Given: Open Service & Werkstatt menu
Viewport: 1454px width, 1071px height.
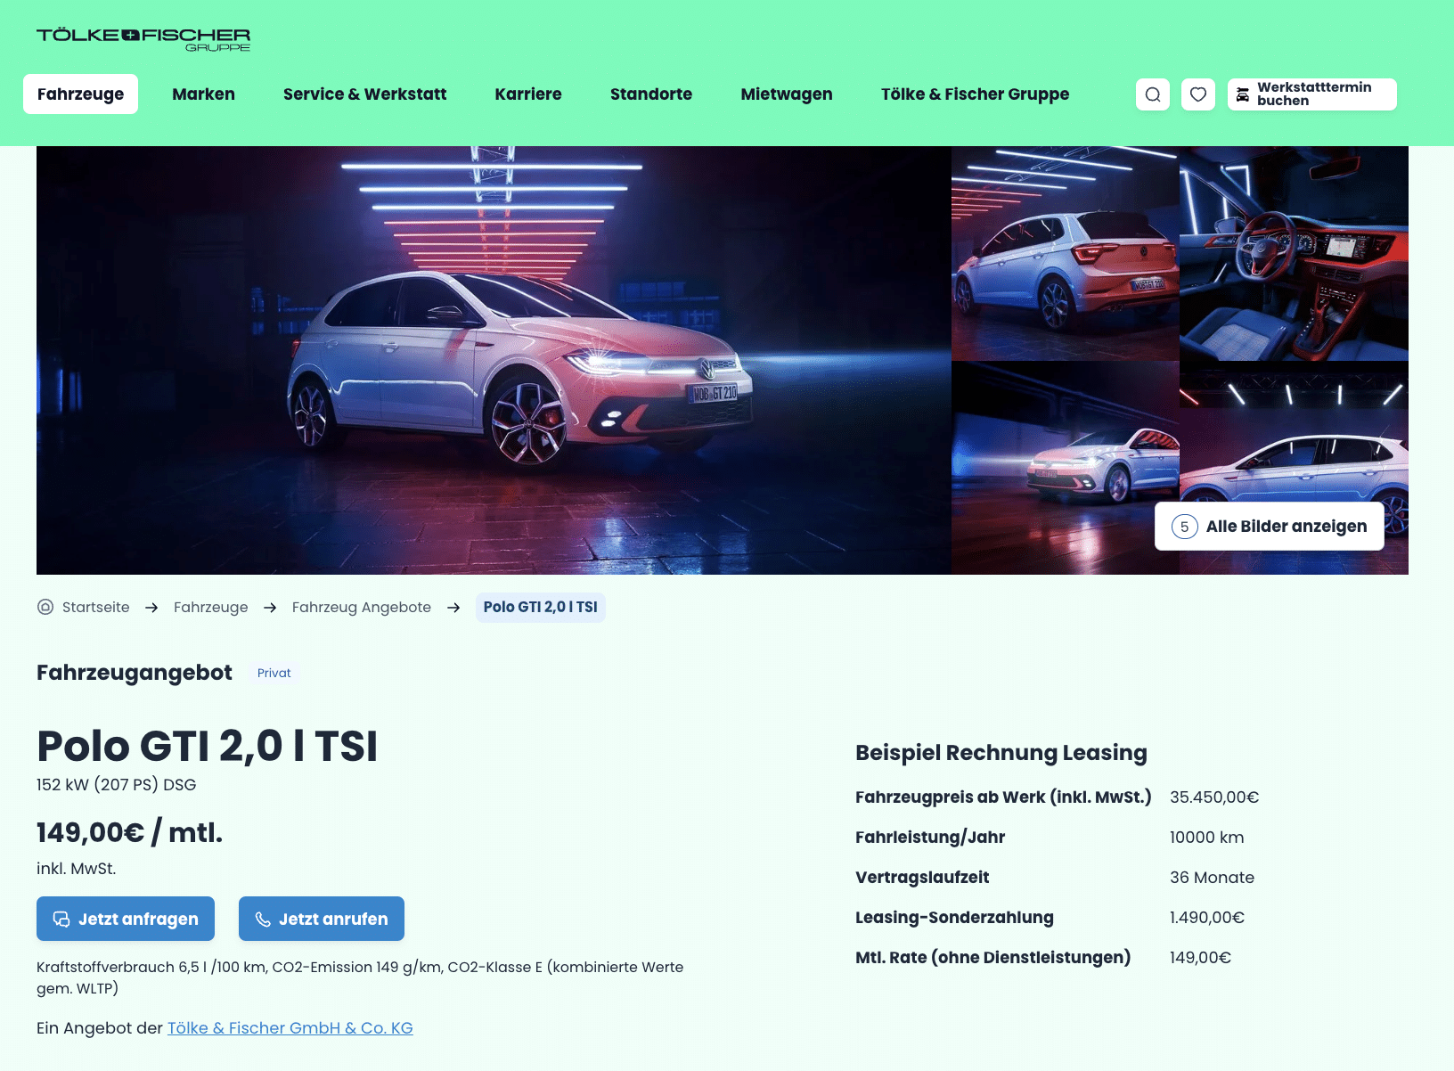Looking at the screenshot, I should (364, 94).
